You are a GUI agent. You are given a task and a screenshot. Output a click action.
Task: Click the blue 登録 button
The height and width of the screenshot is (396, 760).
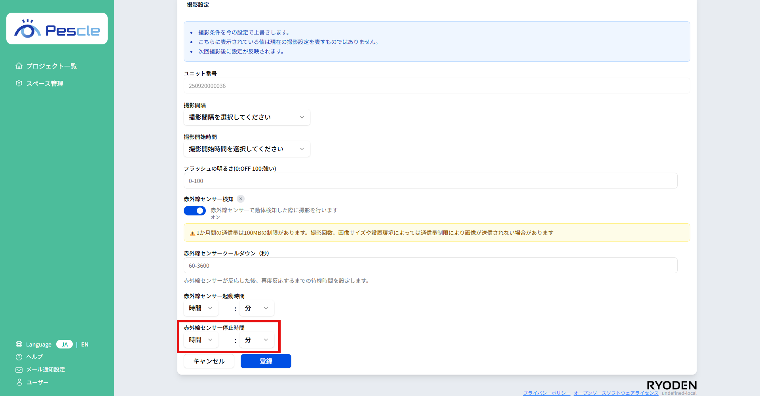click(x=266, y=361)
